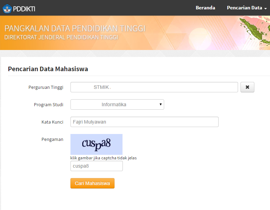
Task: Click the 'PANGKALAN DATA PENDIDIKAN TINGGI' banner title
Action: point(75,28)
